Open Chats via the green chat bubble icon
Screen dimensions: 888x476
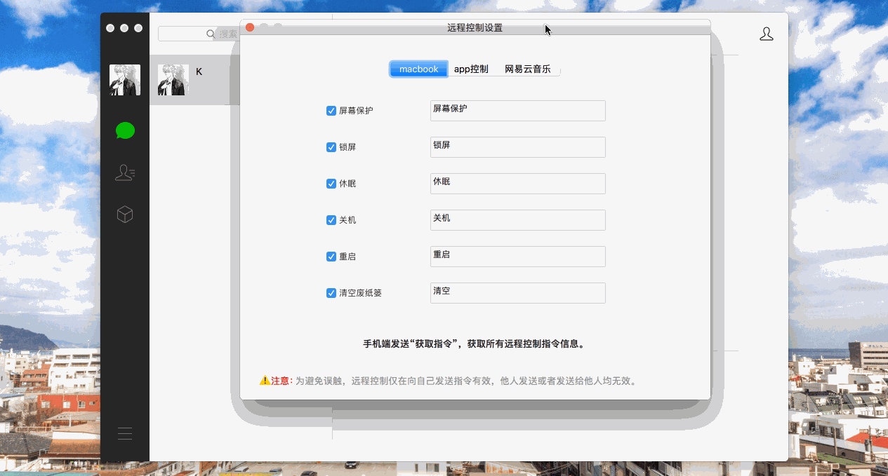125,130
